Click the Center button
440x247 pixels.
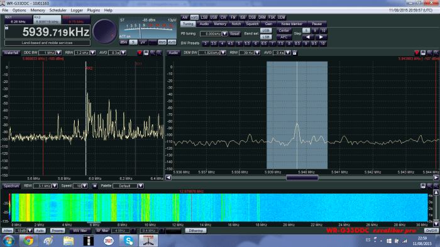click(283, 31)
